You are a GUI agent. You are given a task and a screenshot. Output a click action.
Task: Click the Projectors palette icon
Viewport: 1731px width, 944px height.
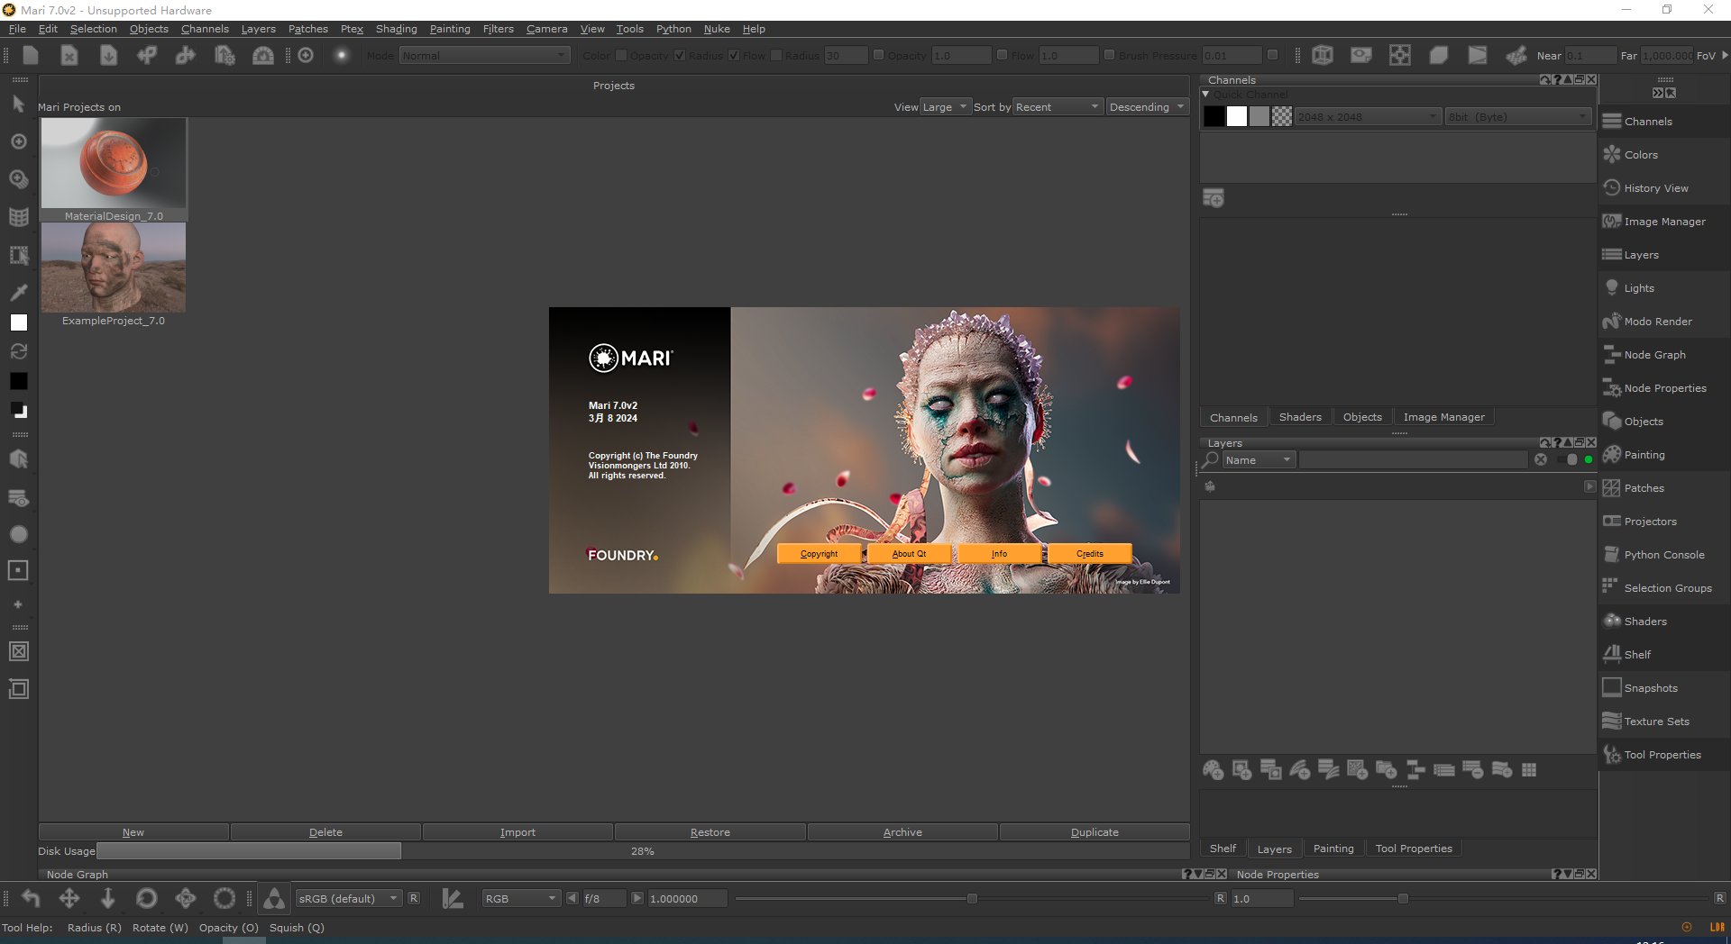pyautogui.click(x=1612, y=522)
